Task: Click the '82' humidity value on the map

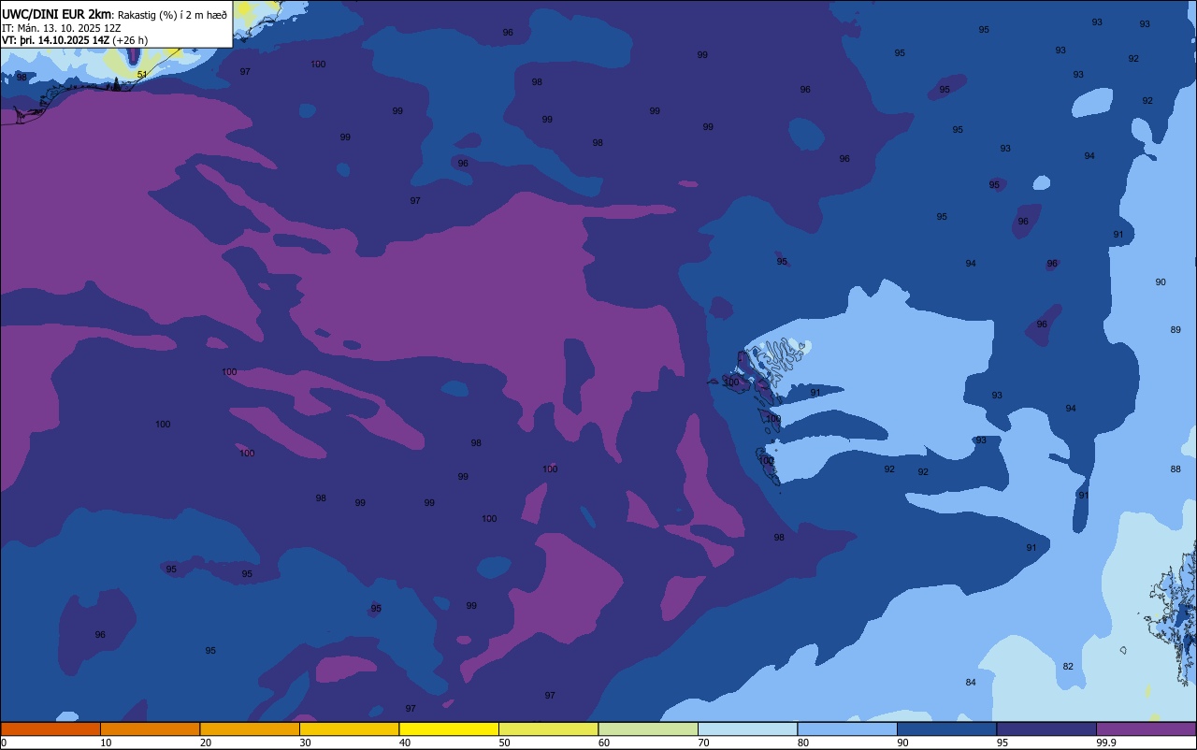Action: [x=1068, y=666]
